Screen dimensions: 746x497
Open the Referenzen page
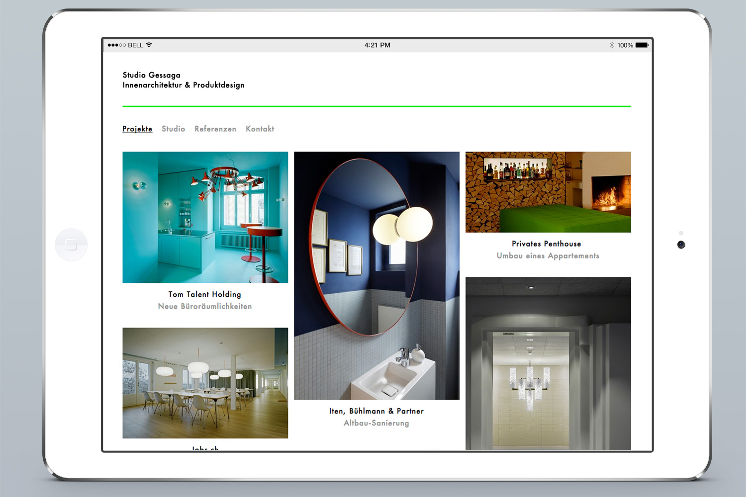pos(215,129)
